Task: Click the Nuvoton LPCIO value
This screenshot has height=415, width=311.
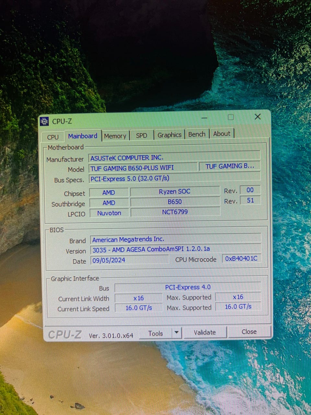Action: pos(109,213)
